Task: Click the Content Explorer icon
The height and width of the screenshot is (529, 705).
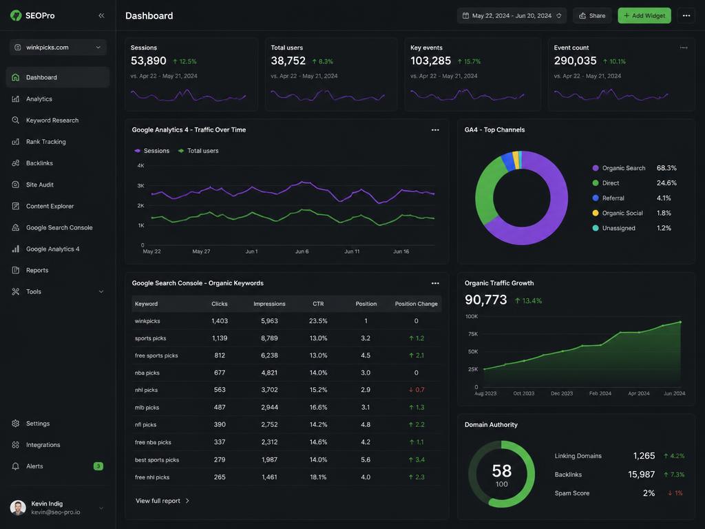Action: point(16,206)
